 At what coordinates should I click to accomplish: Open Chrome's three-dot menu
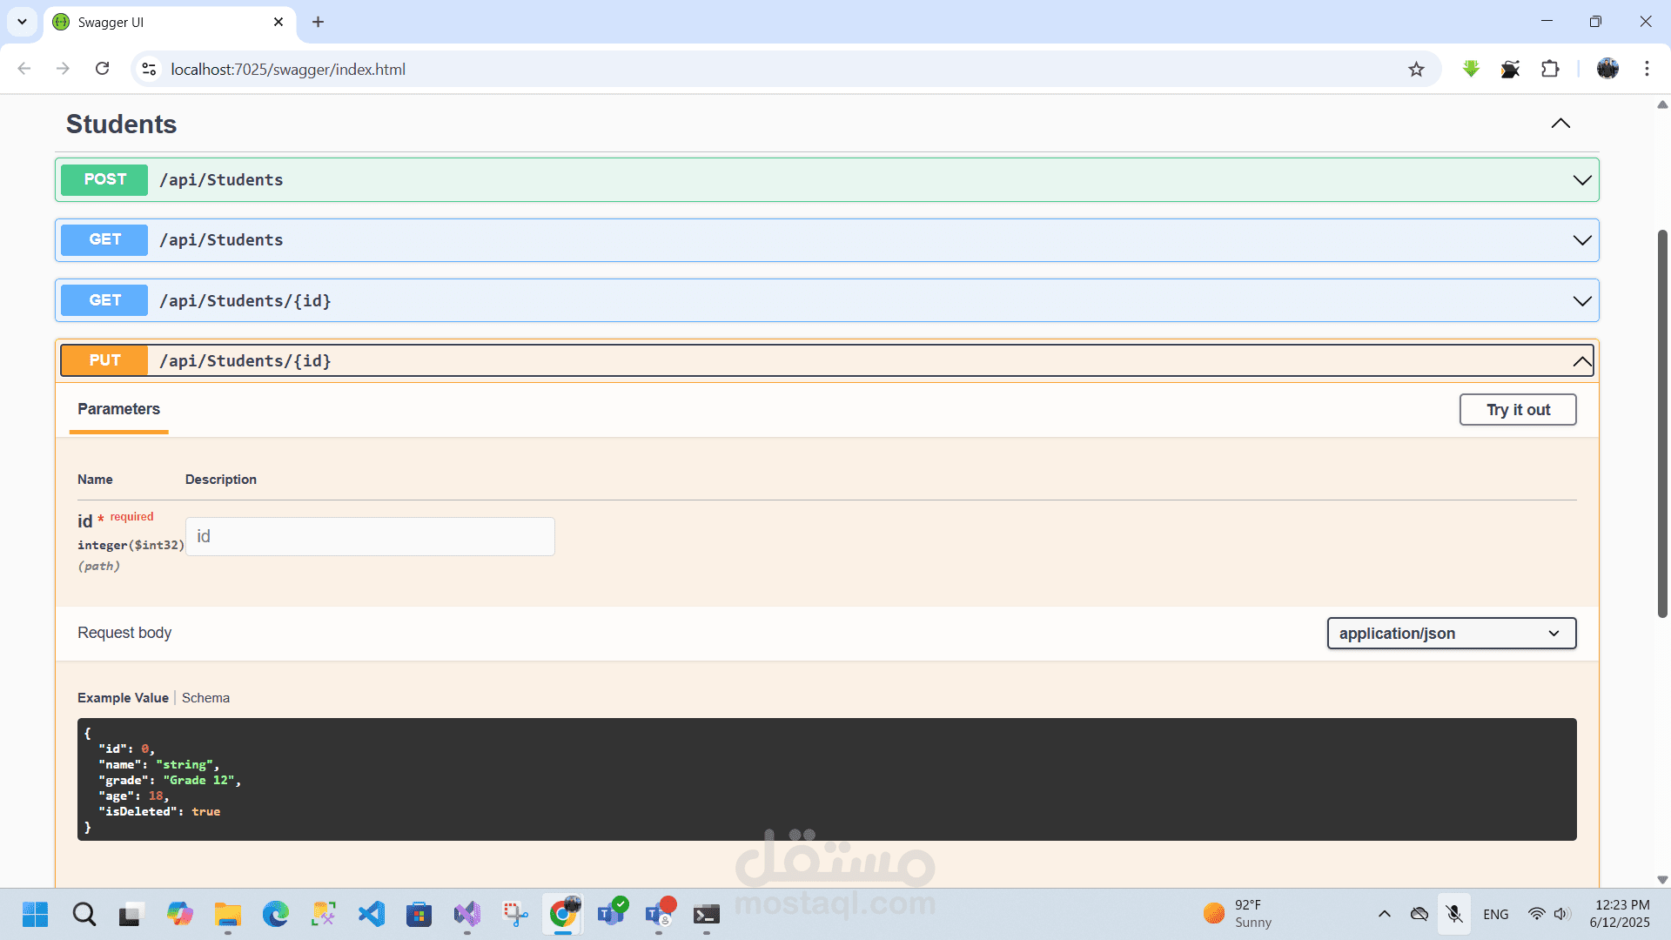click(1647, 69)
